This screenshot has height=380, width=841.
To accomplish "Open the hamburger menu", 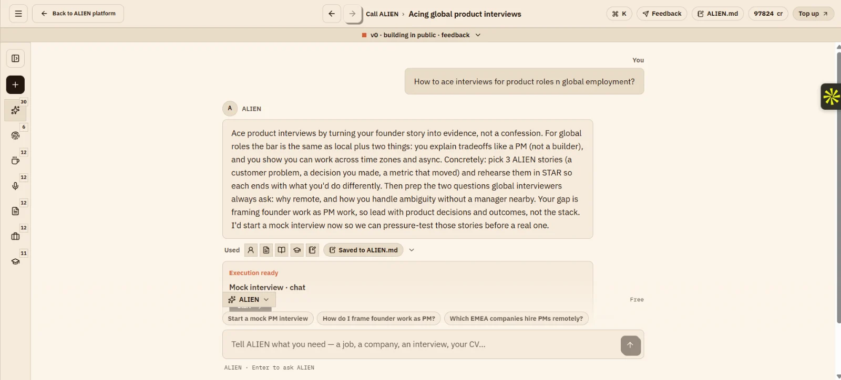I will [x=18, y=14].
